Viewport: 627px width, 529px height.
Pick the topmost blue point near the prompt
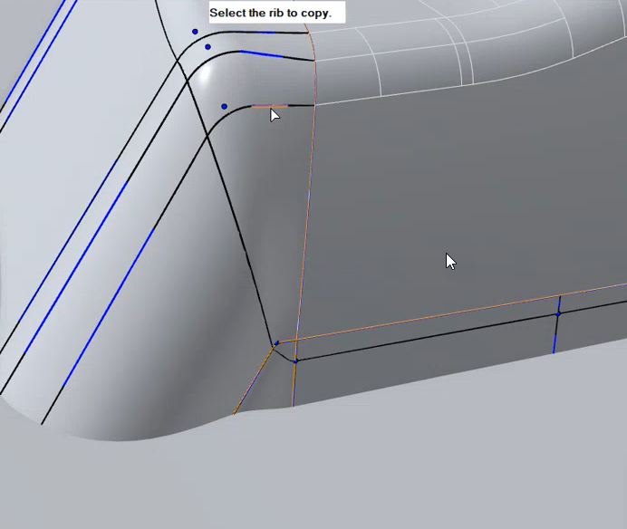click(x=195, y=32)
